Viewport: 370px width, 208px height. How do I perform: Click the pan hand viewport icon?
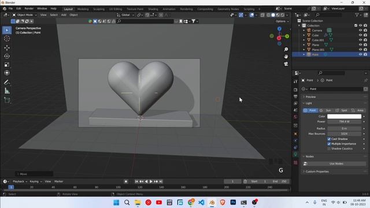click(x=286, y=57)
